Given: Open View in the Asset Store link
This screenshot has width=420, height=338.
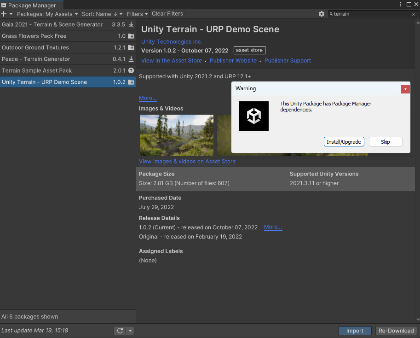Looking at the screenshot, I should pyautogui.click(x=172, y=61).
